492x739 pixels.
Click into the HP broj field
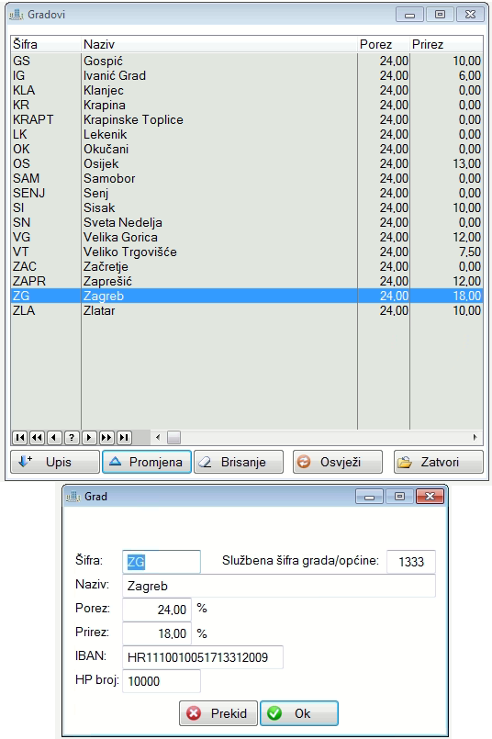pyautogui.click(x=162, y=681)
